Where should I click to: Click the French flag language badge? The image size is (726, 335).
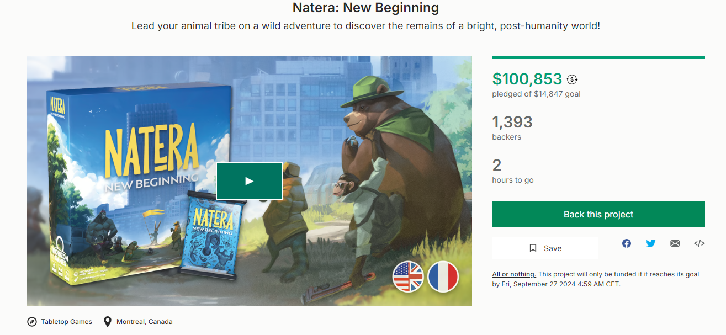[443, 276]
